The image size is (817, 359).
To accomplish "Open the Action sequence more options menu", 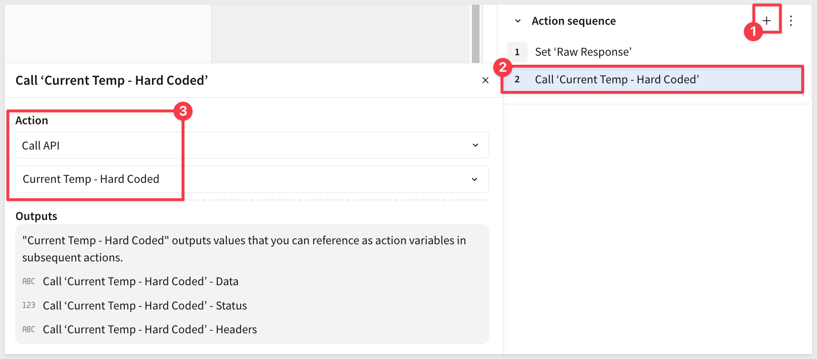I will pos(791,21).
